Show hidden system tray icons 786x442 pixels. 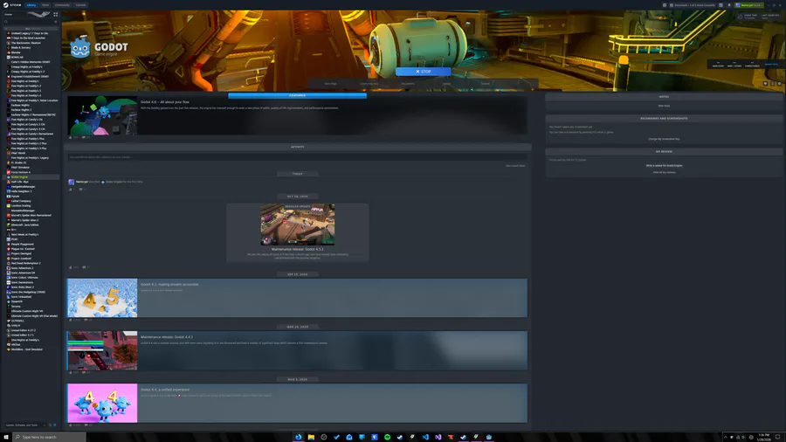click(725, 437)
